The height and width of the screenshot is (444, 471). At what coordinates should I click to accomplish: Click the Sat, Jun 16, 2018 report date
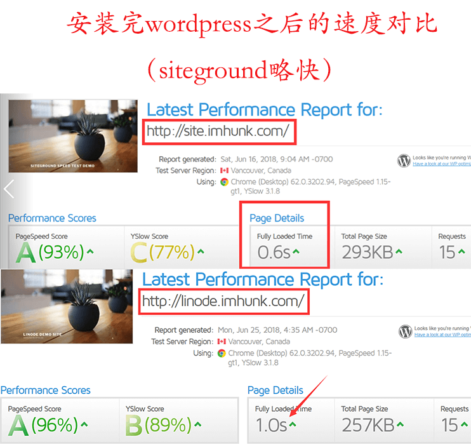tap(277, 159)
